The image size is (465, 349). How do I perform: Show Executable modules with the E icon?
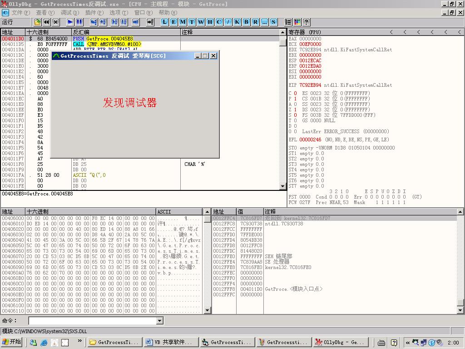point(174,22)
